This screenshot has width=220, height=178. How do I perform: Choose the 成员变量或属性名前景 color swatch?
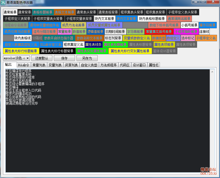(x=104, y=25)
